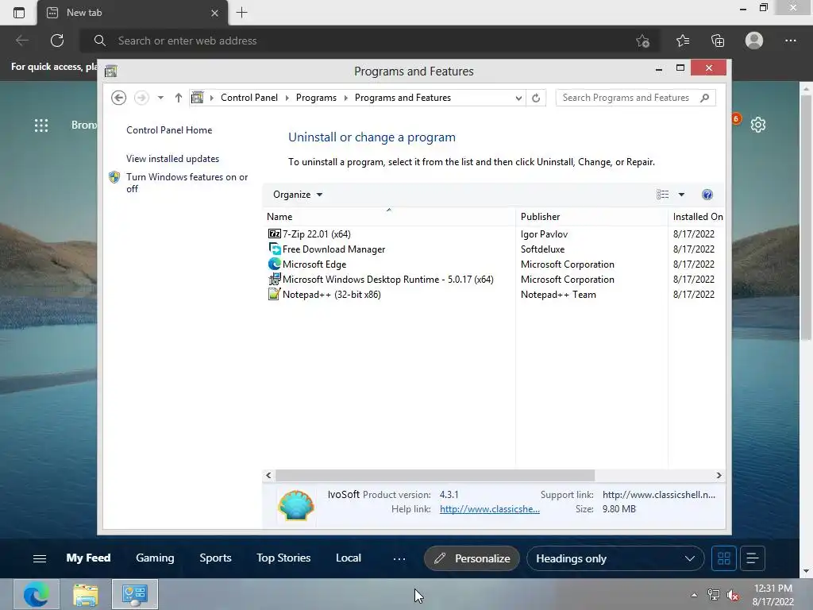813x610 pixels.
Task: Open help with the question mark icon
Action: [x=707, y=195]
